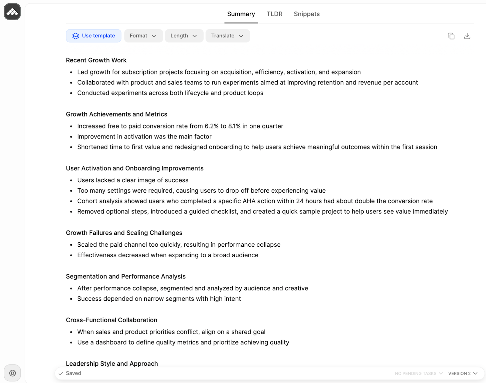Click the Leadership Style and Approach heading
Viewport: 486px width, 383px height.
(112, 364)
